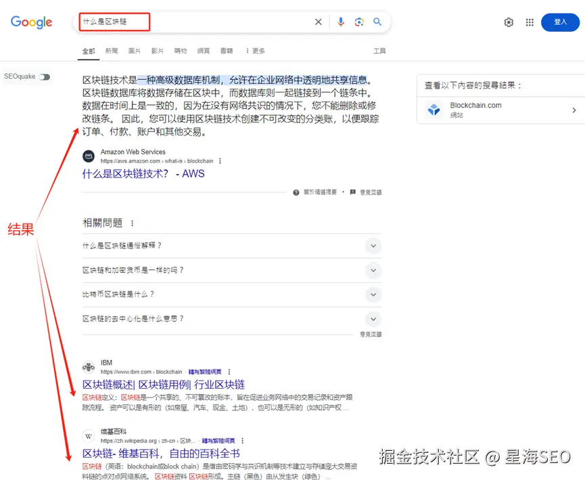Expand 什么是区块链通俗解释？ question
Viewport: 585px width, 480px height.
tap(232, 246)
